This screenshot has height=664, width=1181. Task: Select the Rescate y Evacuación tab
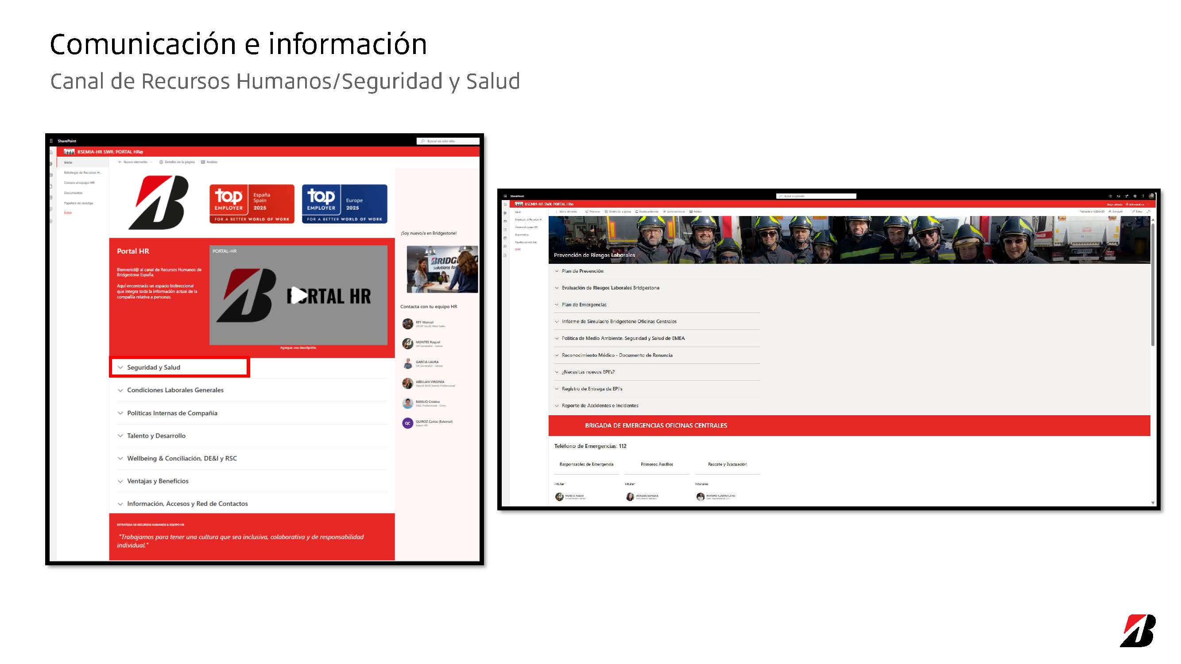pyautogui.click(x=727, y=464)
